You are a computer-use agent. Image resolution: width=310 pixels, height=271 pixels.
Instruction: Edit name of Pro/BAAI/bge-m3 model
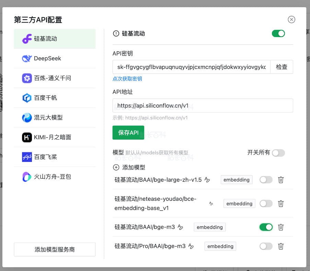(x=191, y=246)
